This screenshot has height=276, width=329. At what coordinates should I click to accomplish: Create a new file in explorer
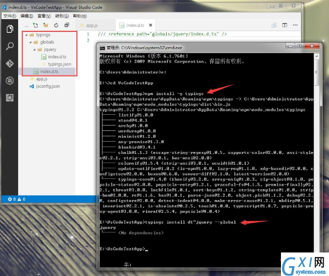pos(35,25)
